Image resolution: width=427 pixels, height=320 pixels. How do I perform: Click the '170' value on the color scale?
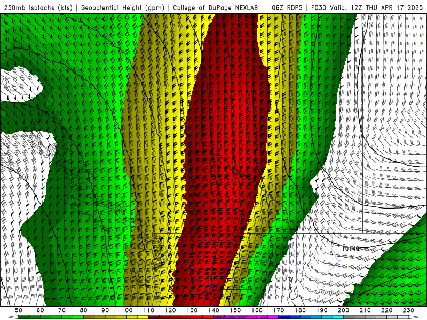pyautogui.click(x=279, y=310)
